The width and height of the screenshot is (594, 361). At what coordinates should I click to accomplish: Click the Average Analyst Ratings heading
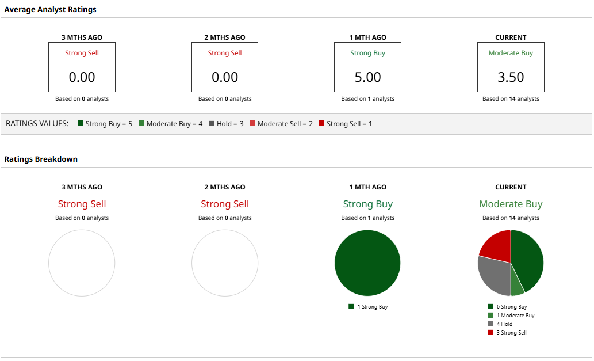(51, 9)
